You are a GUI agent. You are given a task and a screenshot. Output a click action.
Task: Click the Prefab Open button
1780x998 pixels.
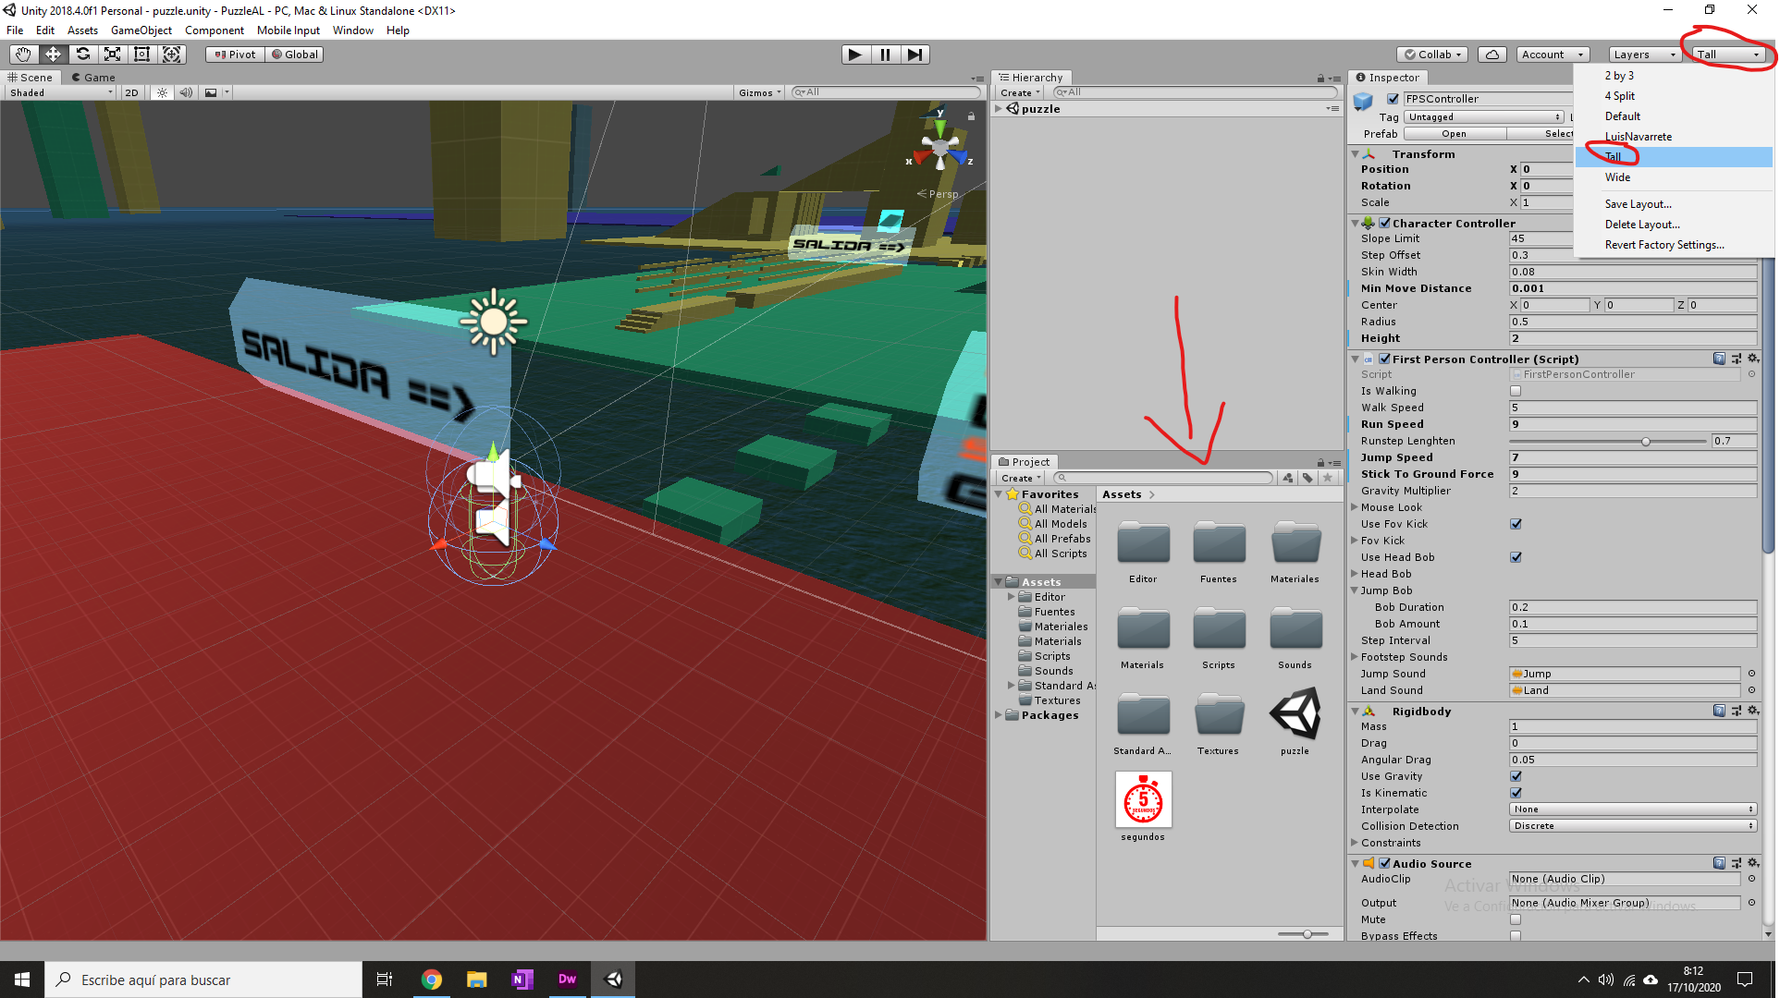(x=1454, y=134)
